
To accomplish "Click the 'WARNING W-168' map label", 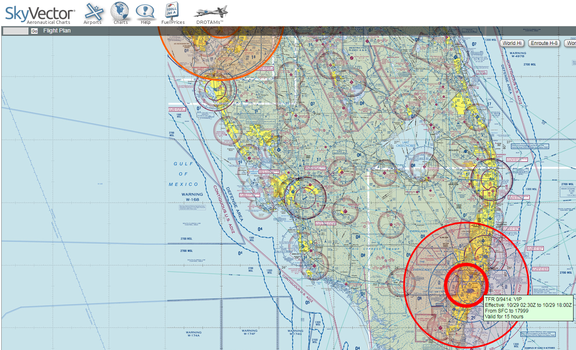I will point(192,197).
